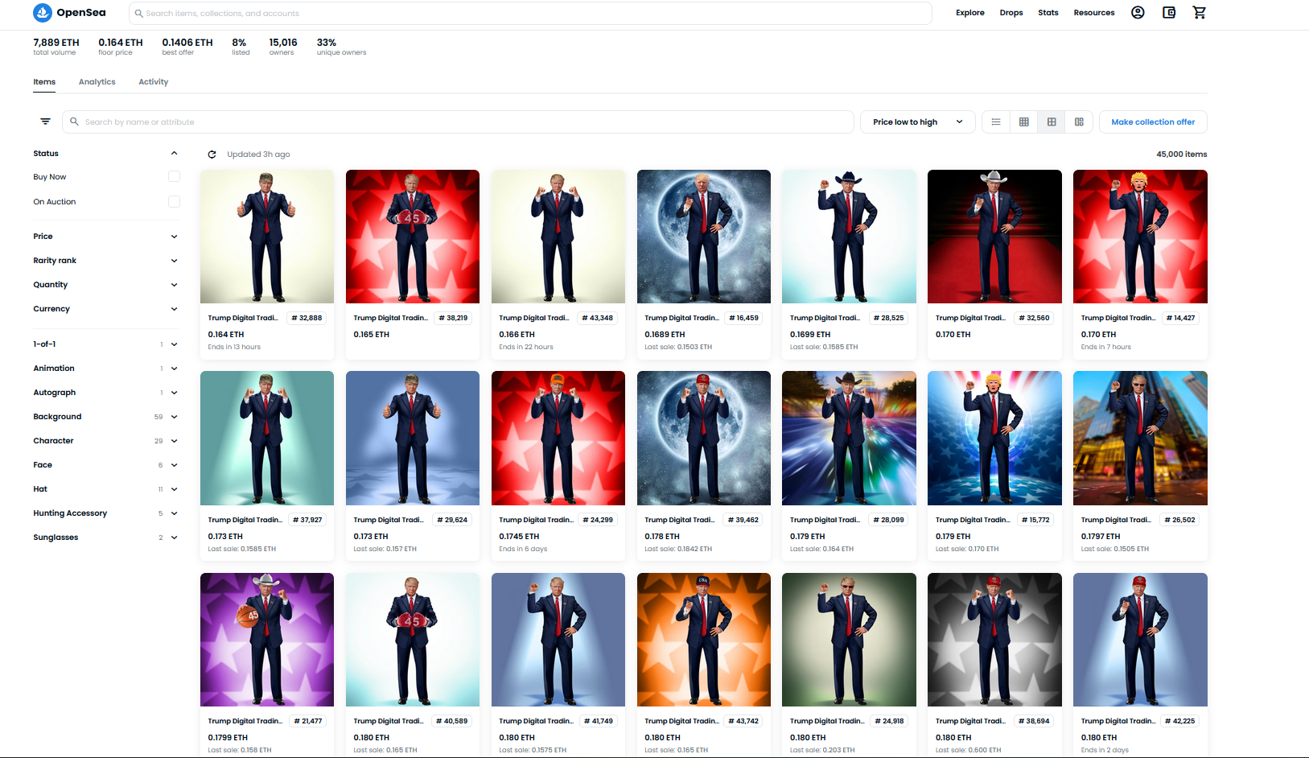Open the account profile icon

(1138, 13)
